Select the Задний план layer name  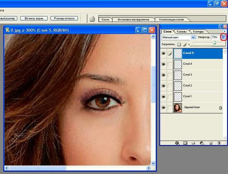click(x=192, y=107)
